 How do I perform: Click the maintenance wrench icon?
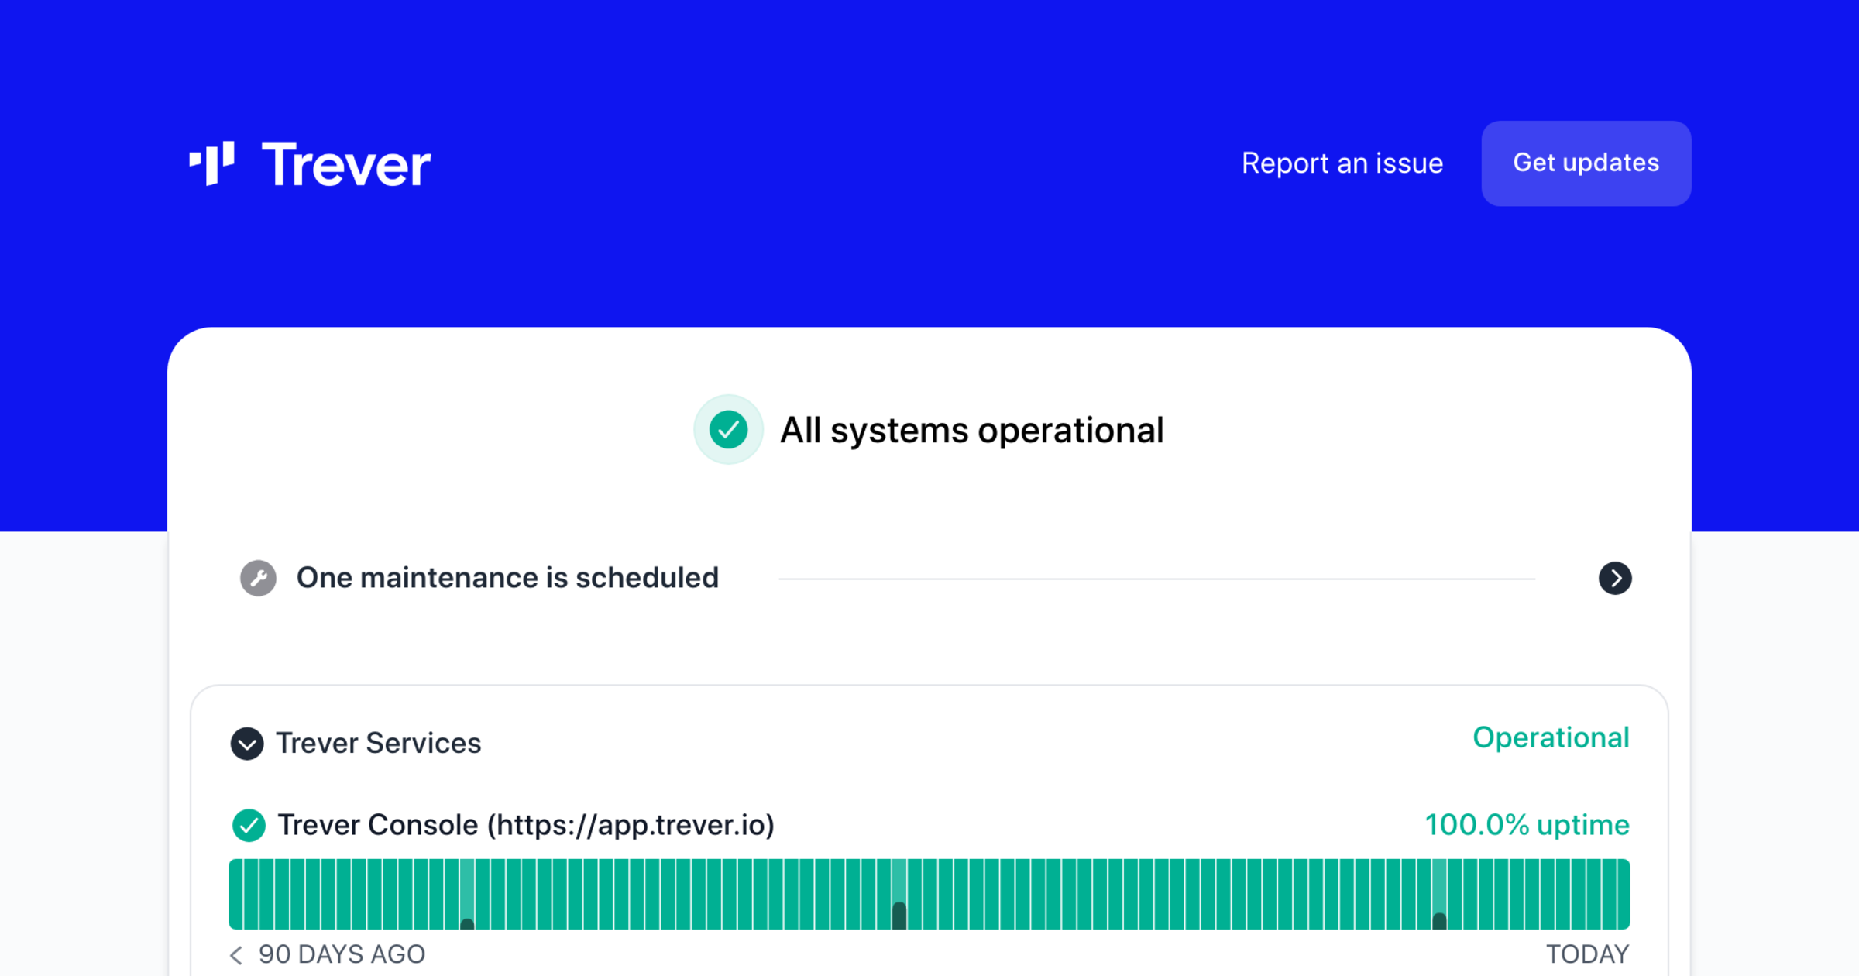pos(258,578)
